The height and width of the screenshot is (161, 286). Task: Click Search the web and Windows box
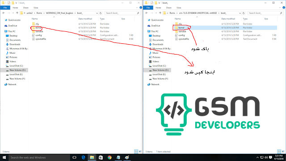point(39,157)
